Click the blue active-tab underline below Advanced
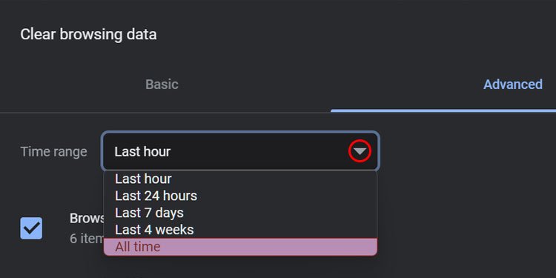This screenshot has height=278, width=556. tap(443, 110)
